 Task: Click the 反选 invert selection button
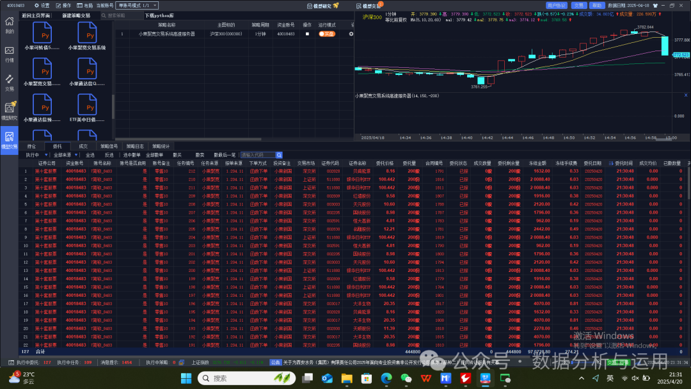[x=109, y=155]
